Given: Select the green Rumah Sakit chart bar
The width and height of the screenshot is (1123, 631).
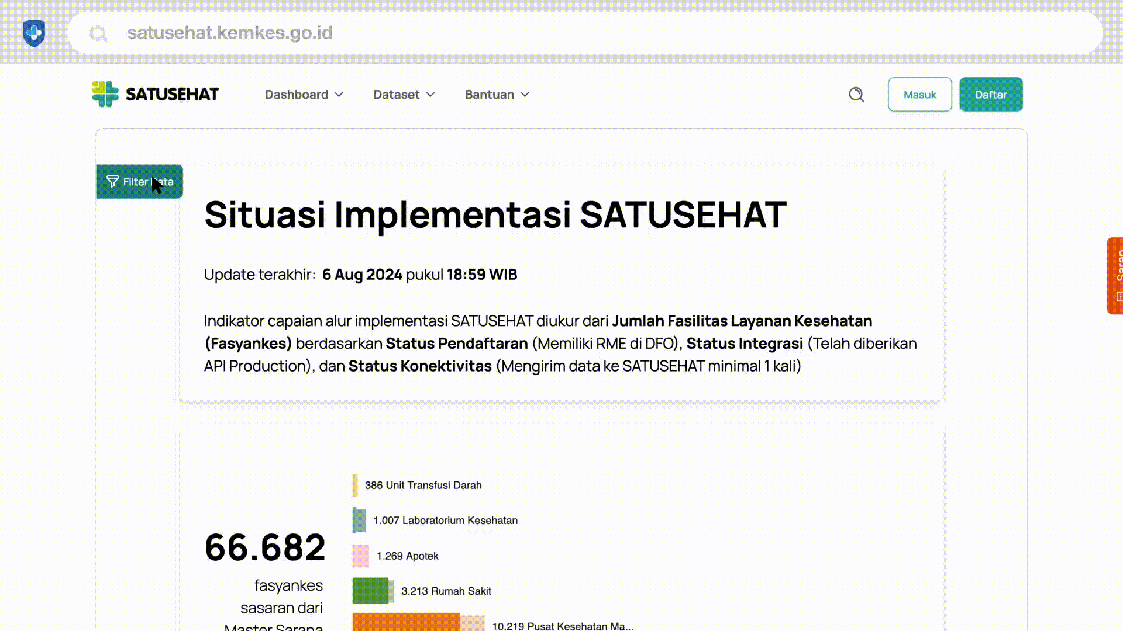Looking at the screenshot, I should [370, 591].
